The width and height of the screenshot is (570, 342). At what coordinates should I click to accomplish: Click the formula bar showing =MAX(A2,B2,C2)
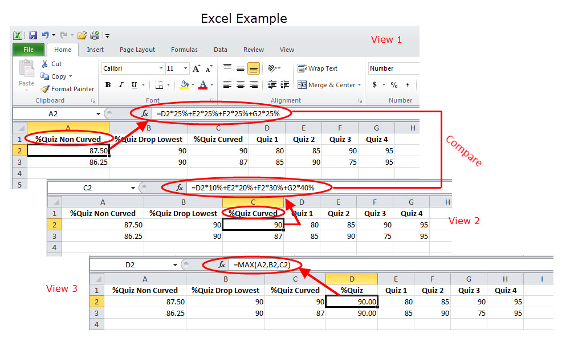pyautogui.click(x=392, y=265)
